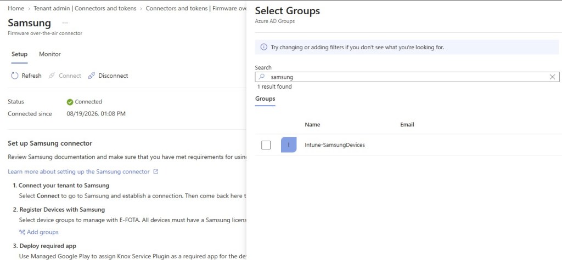Click the Add groups icon
This screenshot has width=562, height=260.
(x=22, y=232)
